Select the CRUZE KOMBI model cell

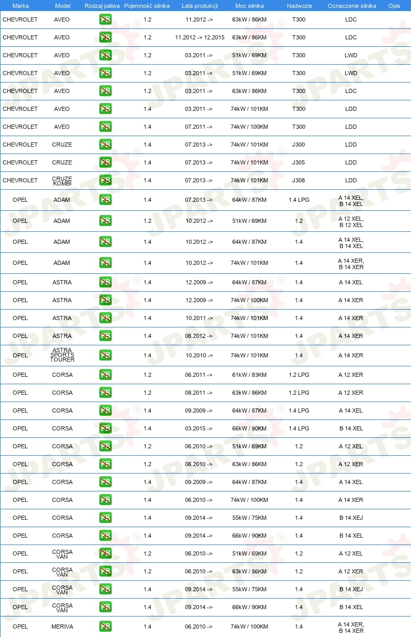point(62,181)
